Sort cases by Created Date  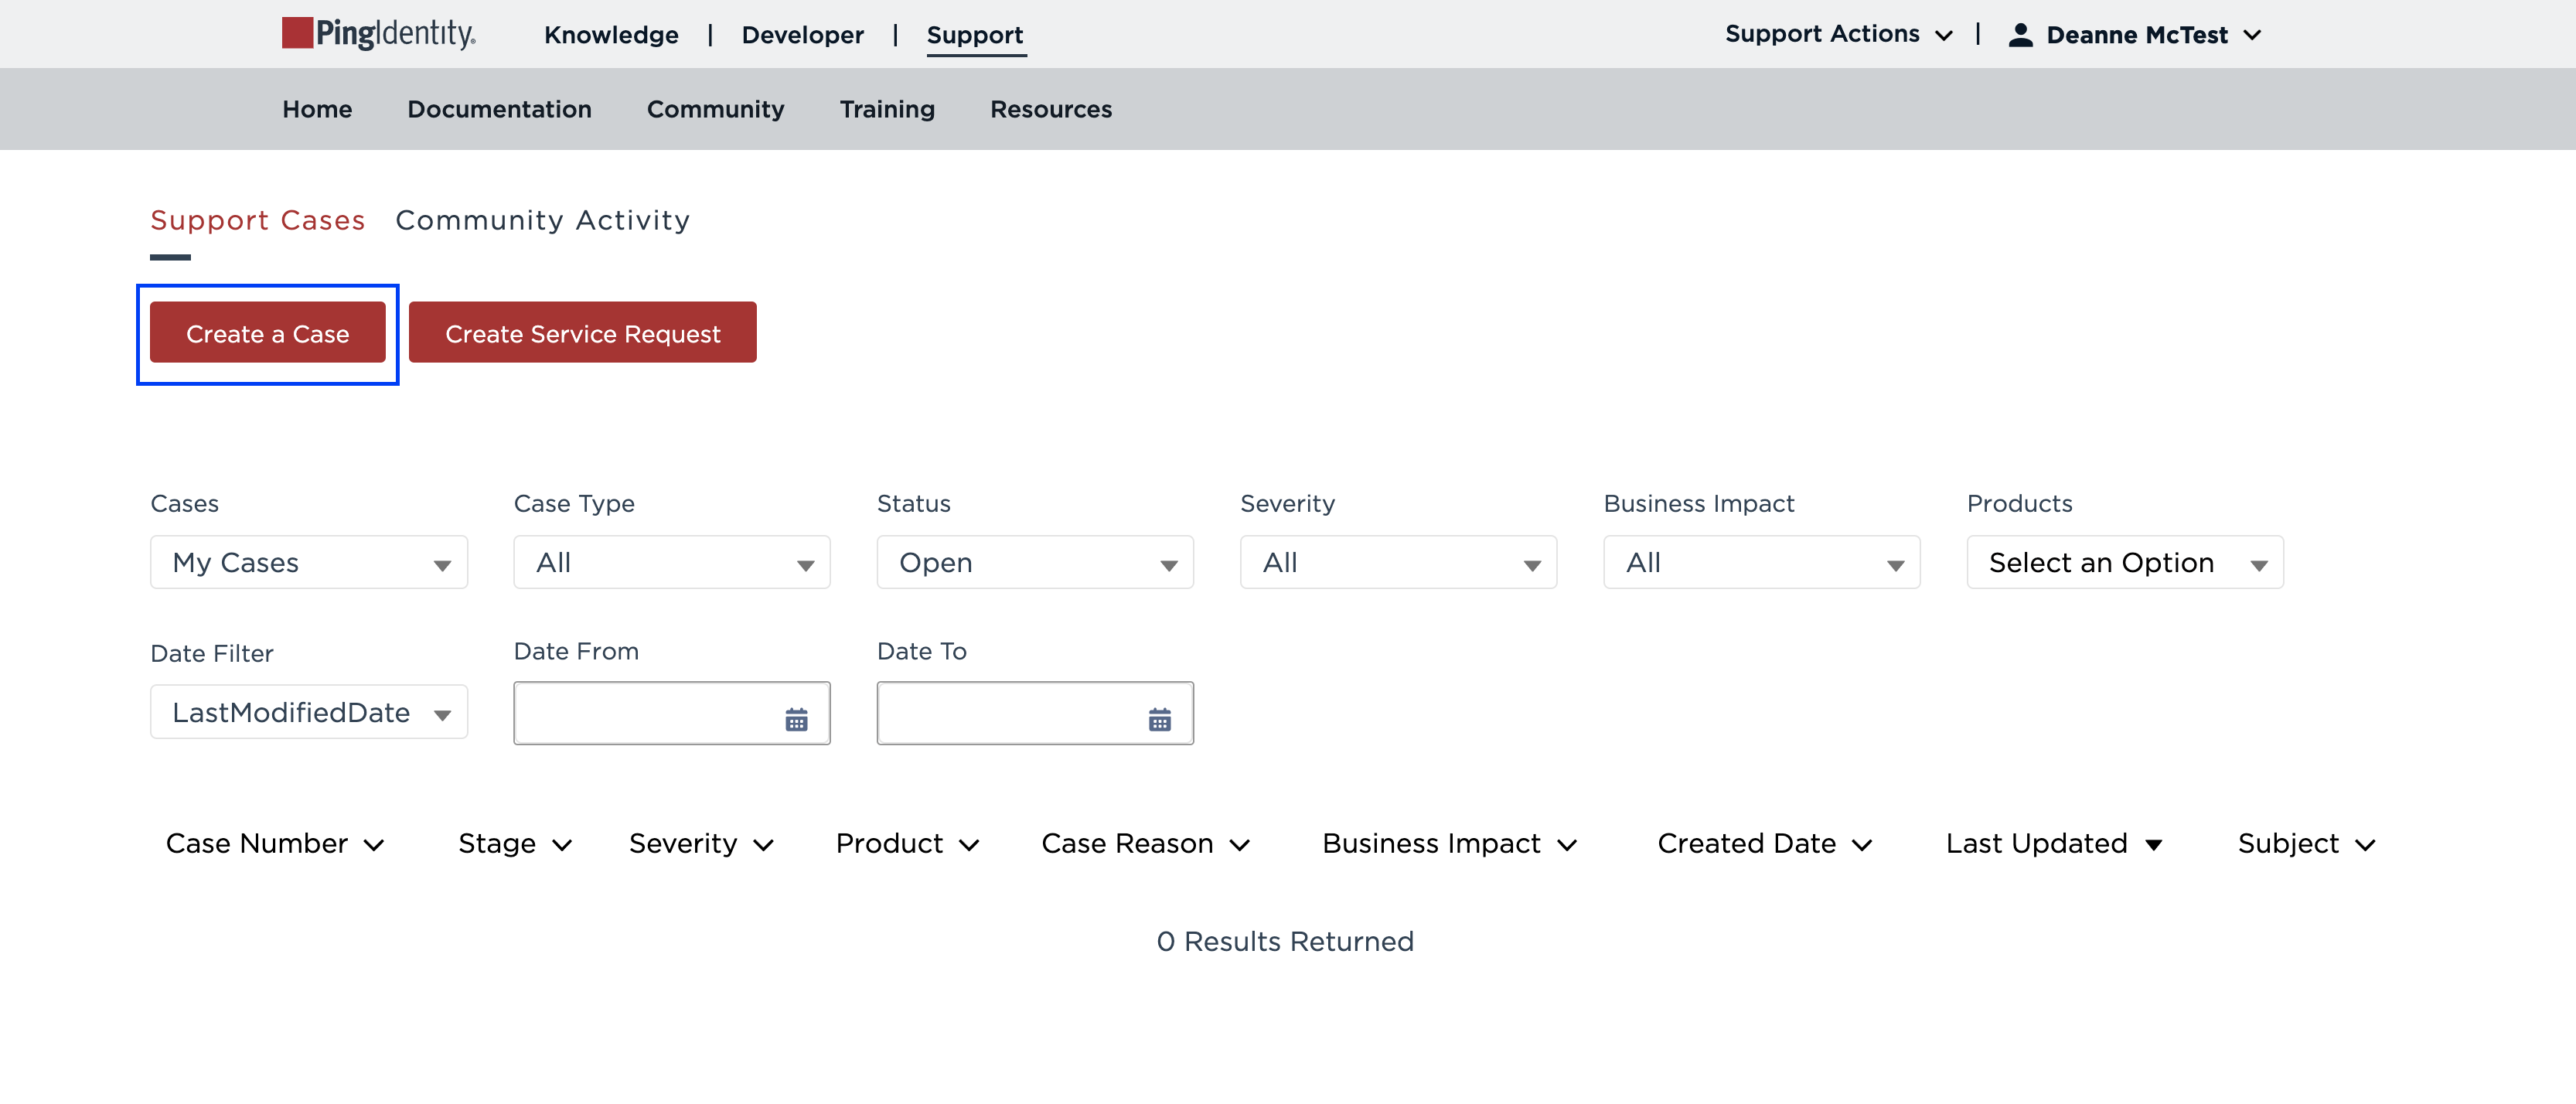(x=1765, y=843)
